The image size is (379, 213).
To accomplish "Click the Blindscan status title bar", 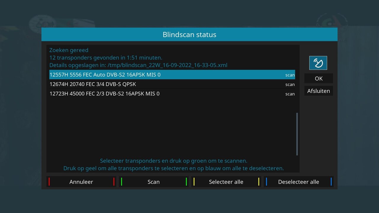I will coord(189,34).
